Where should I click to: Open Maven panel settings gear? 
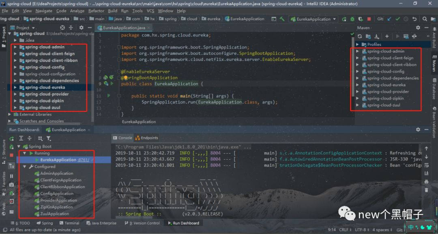418,28
